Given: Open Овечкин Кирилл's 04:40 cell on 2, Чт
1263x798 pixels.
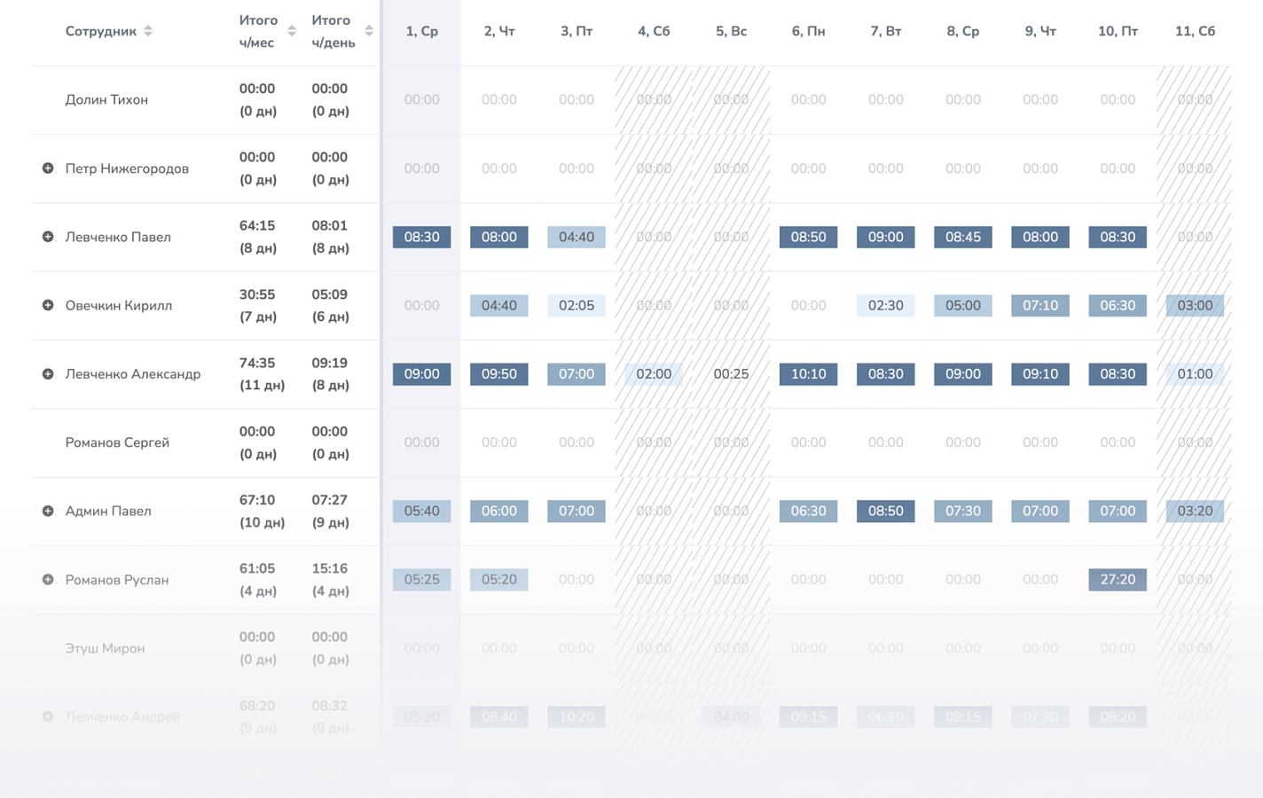Looking at the screenshot, I should point(499,305).
